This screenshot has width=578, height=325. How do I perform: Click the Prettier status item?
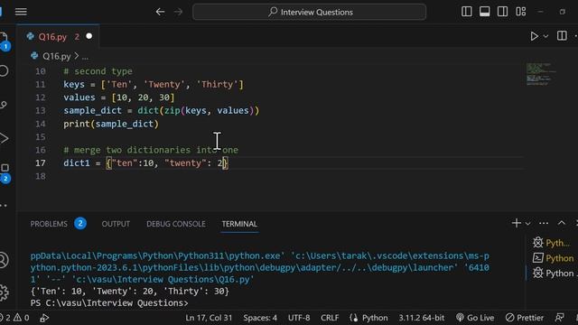(x=524, y=318)
